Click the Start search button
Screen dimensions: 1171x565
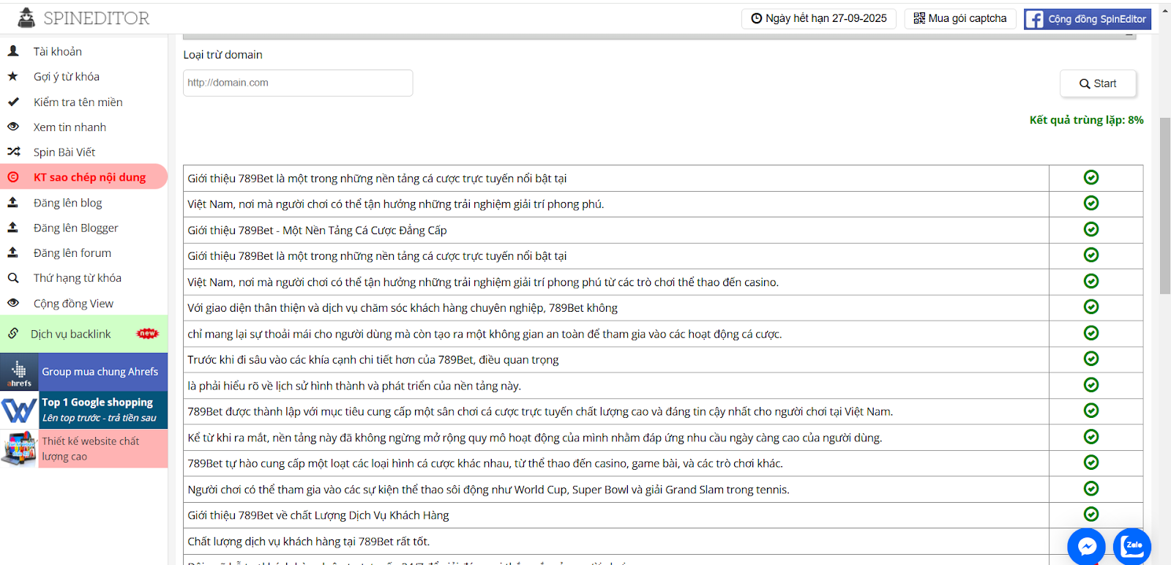coord(1098,83)
